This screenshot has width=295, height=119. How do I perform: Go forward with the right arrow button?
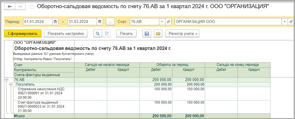pos(20,7)
